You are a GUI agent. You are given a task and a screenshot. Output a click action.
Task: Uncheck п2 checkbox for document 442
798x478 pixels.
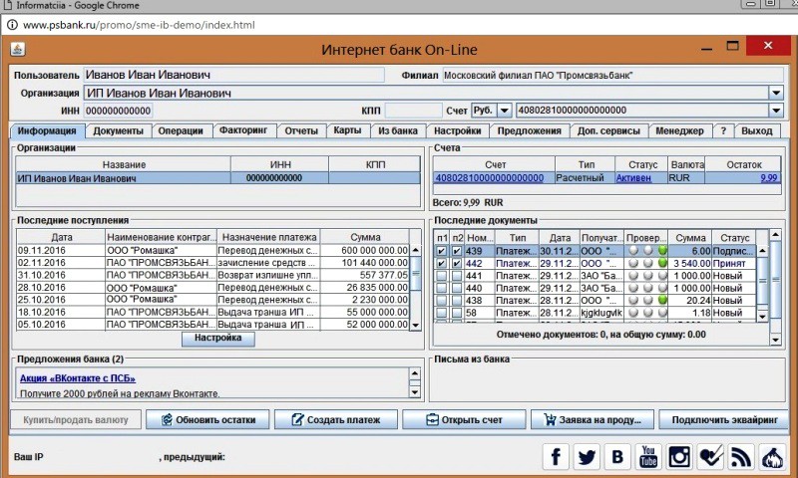pyautogui.click(x=456, y=263)
